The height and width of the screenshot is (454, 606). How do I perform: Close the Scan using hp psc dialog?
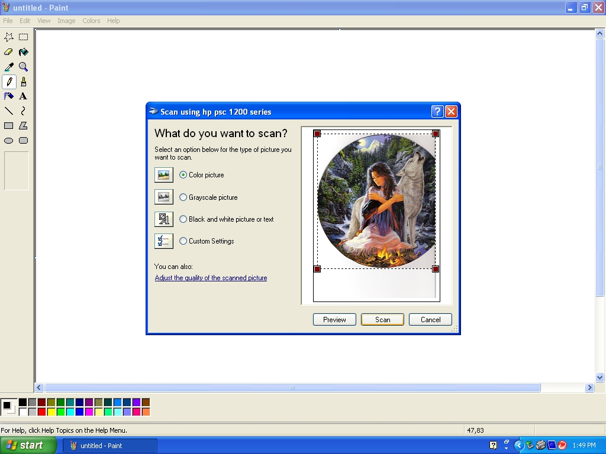(x=451, y=112)
